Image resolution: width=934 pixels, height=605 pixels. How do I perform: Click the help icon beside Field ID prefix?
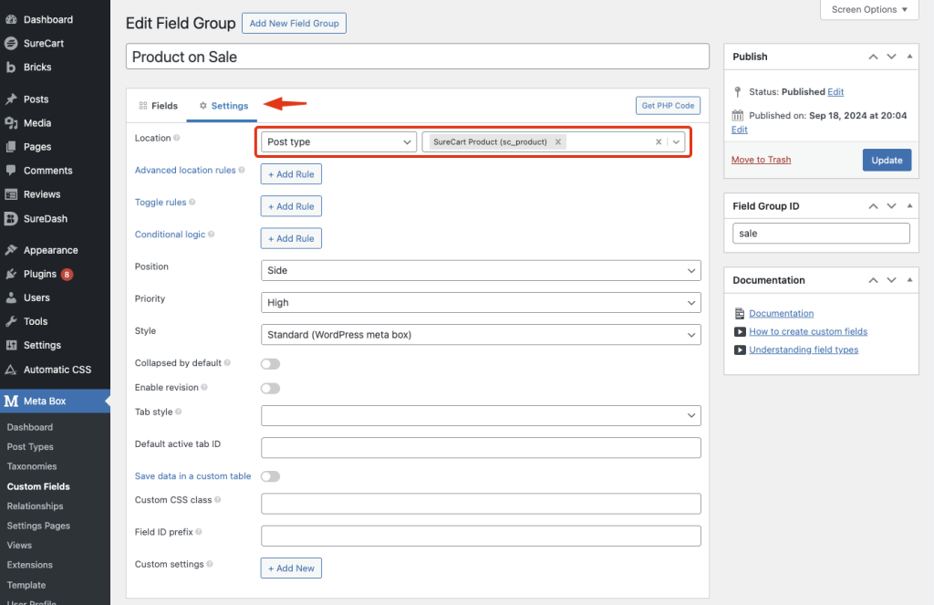click(x=198, y=532)
